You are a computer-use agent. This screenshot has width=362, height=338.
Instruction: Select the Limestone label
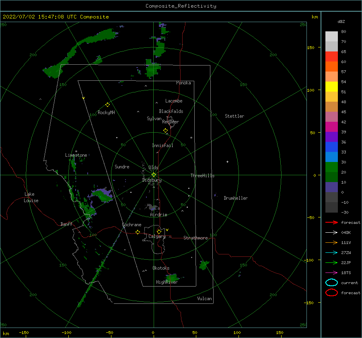(76, 155)
